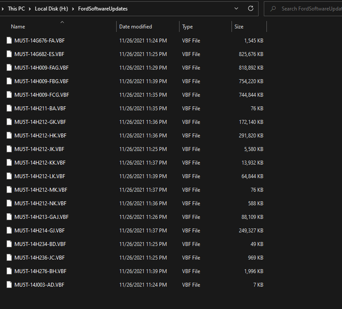Expand the chevron after This PC breadcrumb
342x309 pixels.
pos(30,9)
